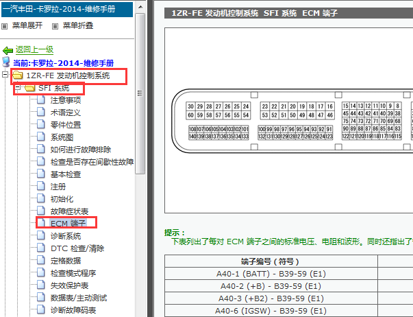Open the 注意事项 page
The width and height of the screenshot is (413, 317).
pos(66,100)
